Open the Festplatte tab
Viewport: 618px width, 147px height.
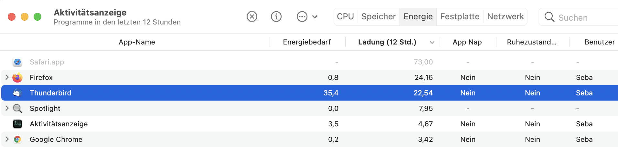pyautogui.click(x=460, y=16)
